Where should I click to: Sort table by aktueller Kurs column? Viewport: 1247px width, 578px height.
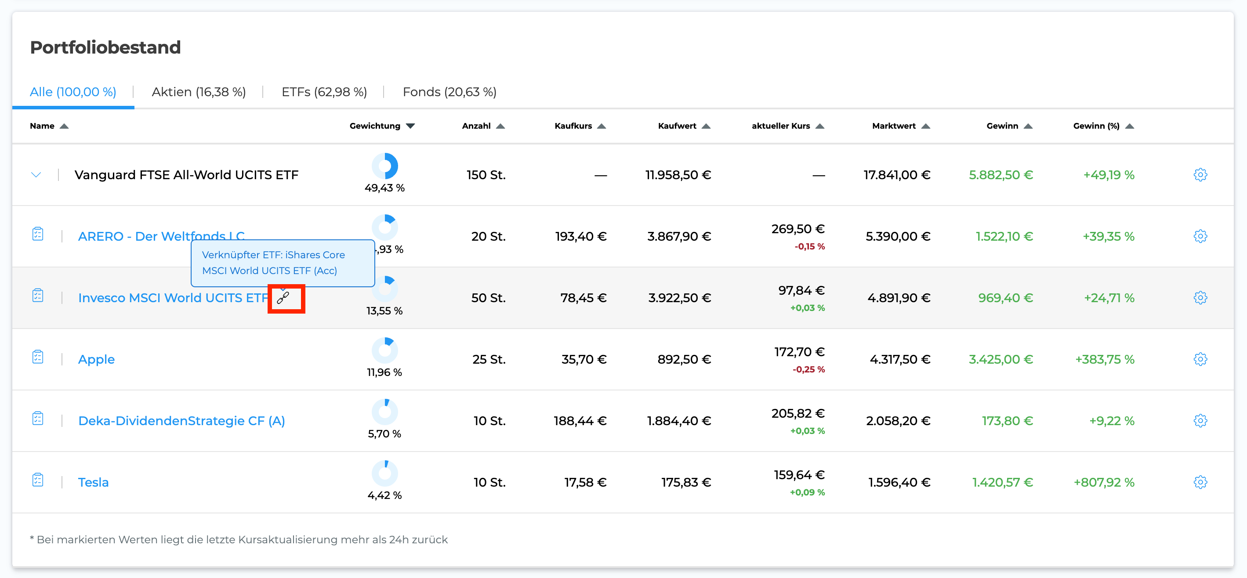point(788,126)
